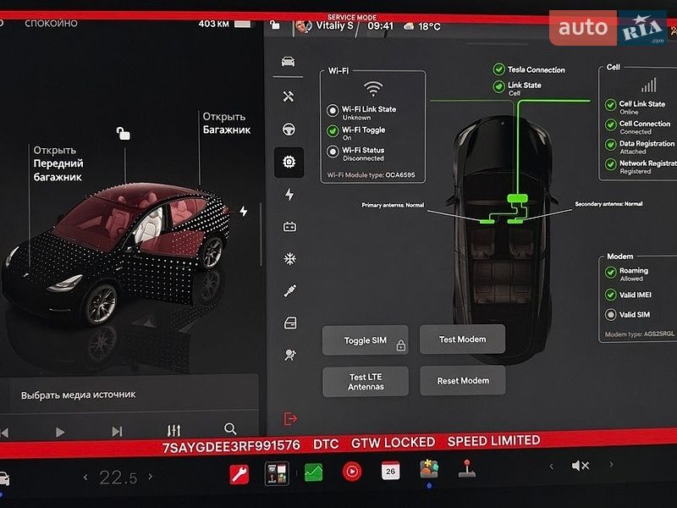Click the red exit service mode icon
The image size is (677, 508).
pos(290,418)
